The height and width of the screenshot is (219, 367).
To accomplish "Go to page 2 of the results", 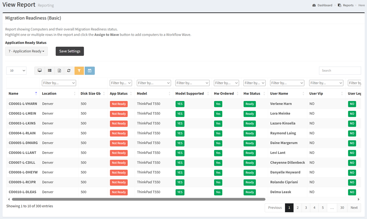I will (297, 208).
